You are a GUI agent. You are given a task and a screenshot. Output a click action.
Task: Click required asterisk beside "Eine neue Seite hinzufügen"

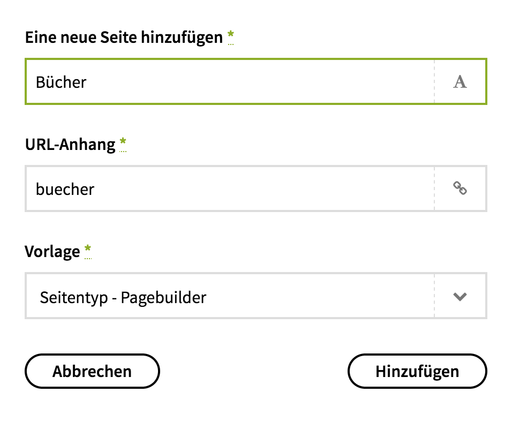[230, 36]
